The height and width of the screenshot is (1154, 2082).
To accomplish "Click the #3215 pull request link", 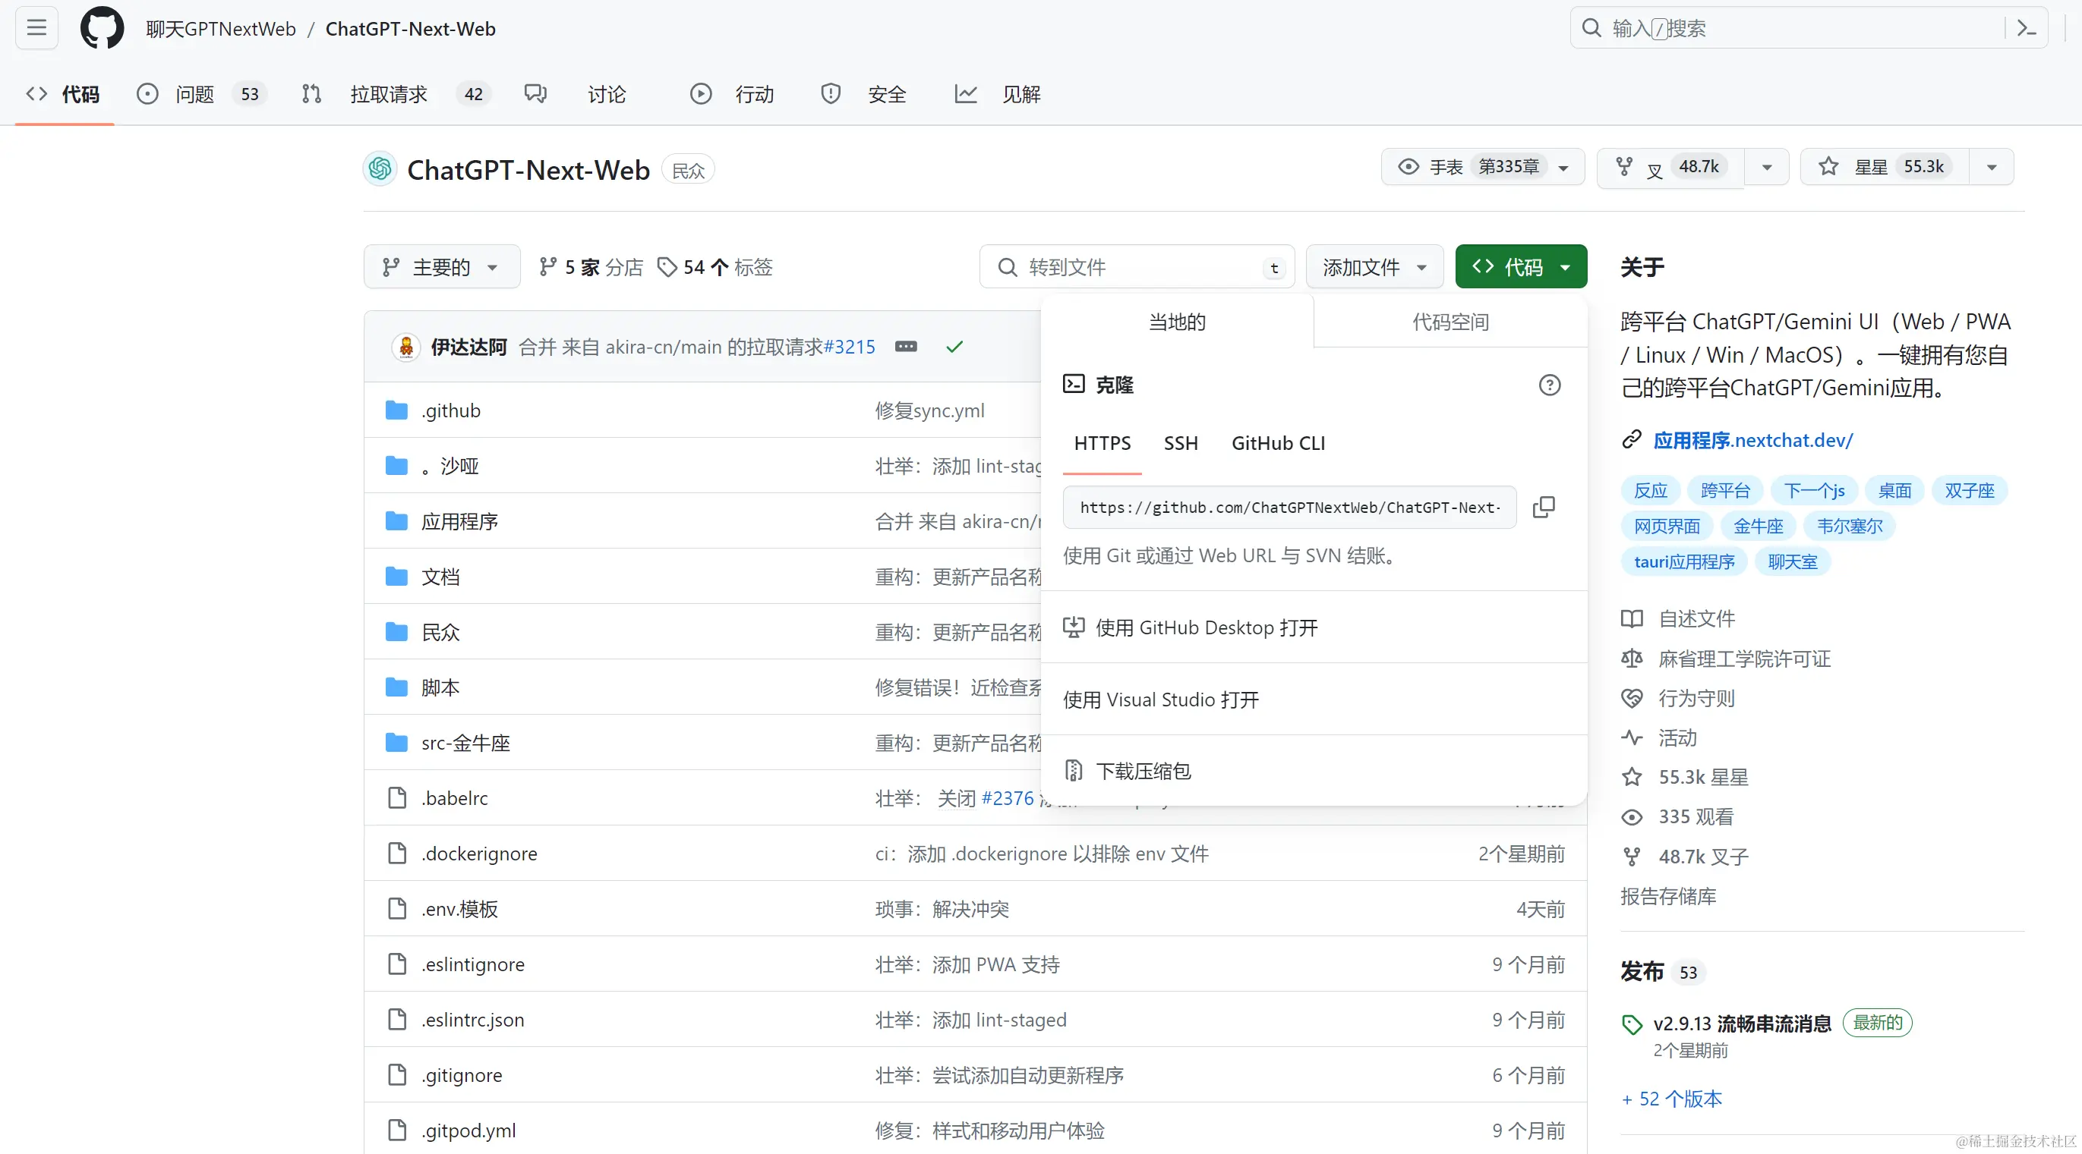I will [x=850, y=347].
